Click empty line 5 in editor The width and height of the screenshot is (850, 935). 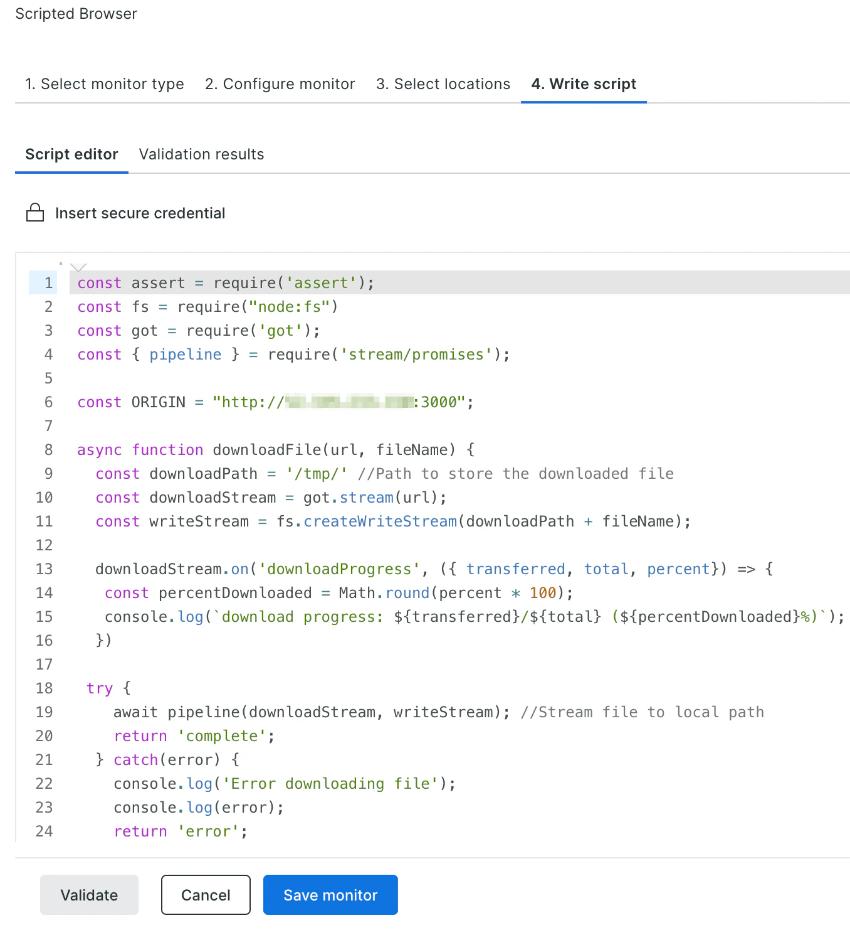tap(459, 378)
